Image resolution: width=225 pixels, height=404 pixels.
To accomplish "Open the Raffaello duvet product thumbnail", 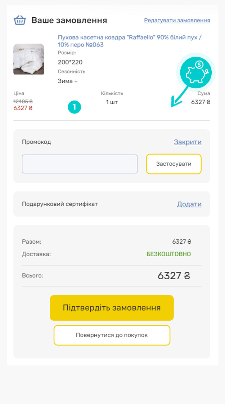I will click(29, 59).
